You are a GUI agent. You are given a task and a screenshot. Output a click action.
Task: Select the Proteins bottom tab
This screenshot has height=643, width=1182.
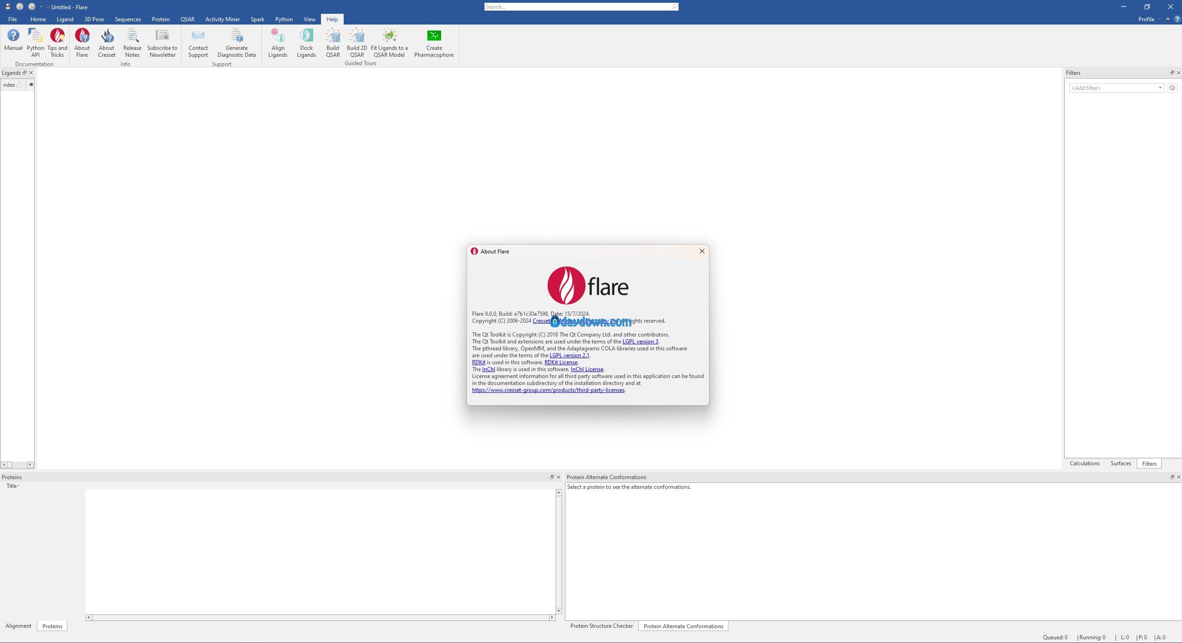tap(52, 626)
